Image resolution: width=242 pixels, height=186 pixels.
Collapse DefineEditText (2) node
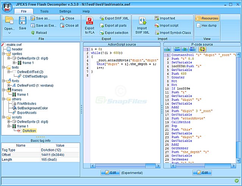(x=9, y=72)
